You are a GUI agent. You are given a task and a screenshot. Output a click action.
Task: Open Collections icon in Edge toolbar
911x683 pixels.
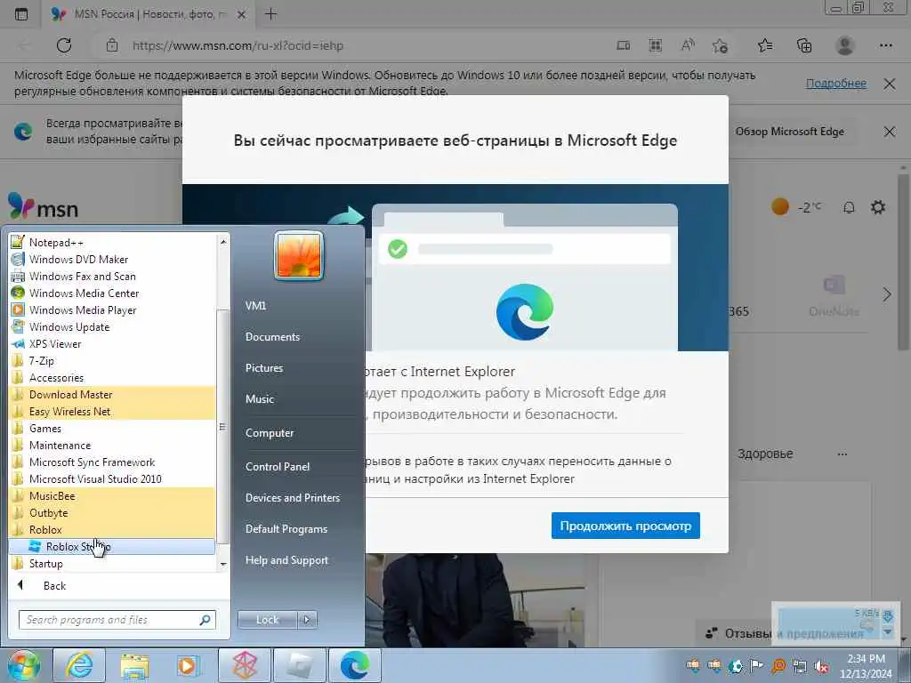[804, 45]
